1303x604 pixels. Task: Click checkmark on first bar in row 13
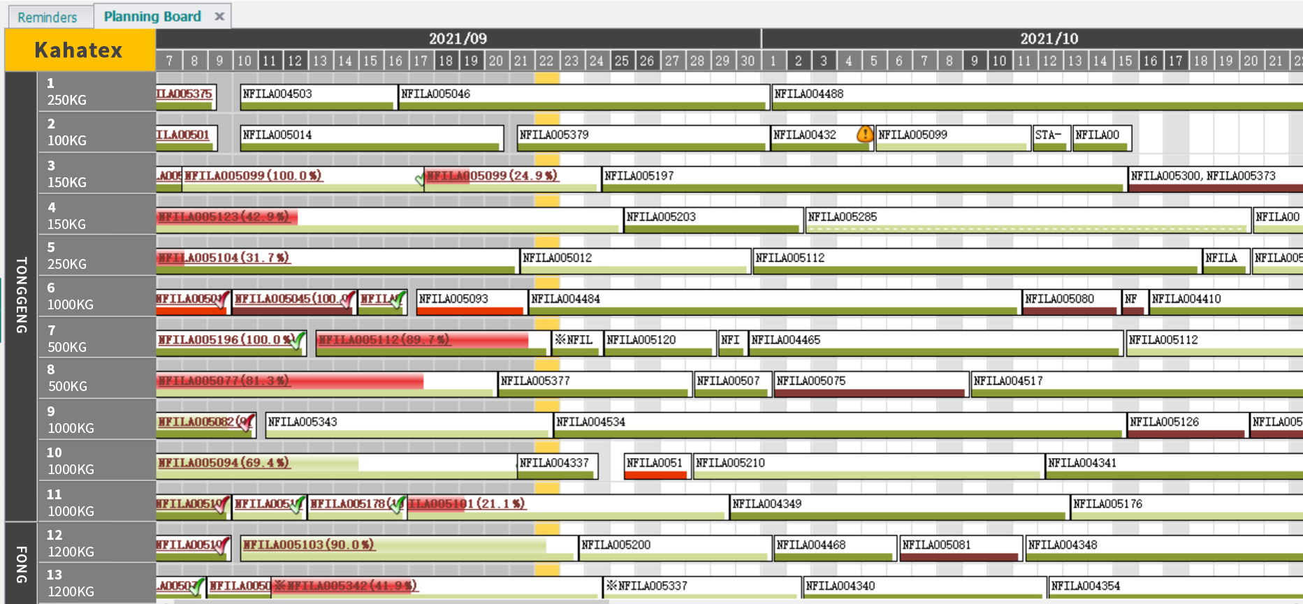tap(196, 587)
